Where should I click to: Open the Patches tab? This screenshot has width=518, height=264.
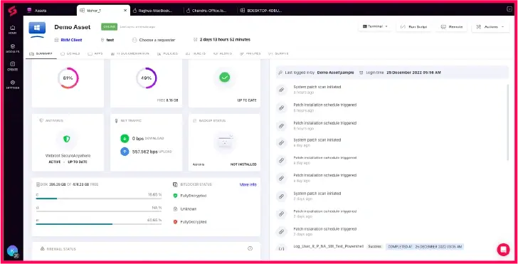click(x=250, y=53)
